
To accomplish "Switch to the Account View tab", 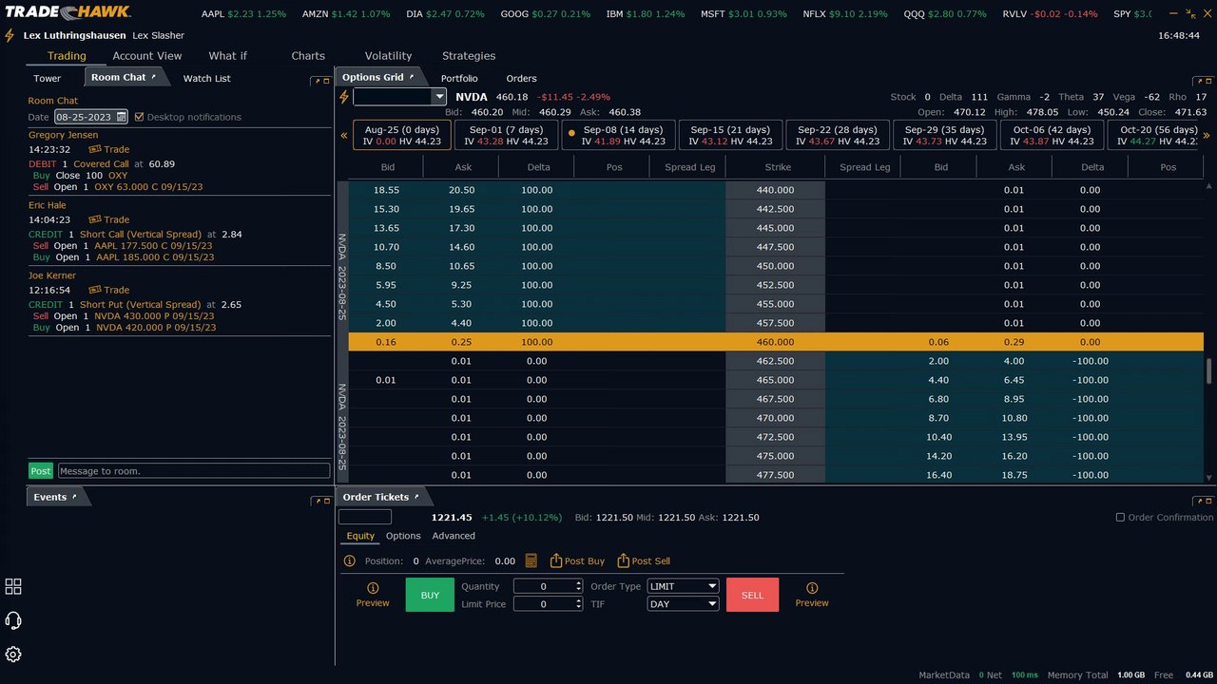I will (147, 56).
